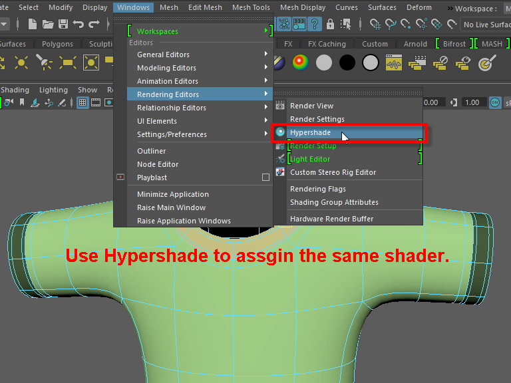Expand the Settings/Preferences submenu
511x383 pixels.
coord(200,134)
